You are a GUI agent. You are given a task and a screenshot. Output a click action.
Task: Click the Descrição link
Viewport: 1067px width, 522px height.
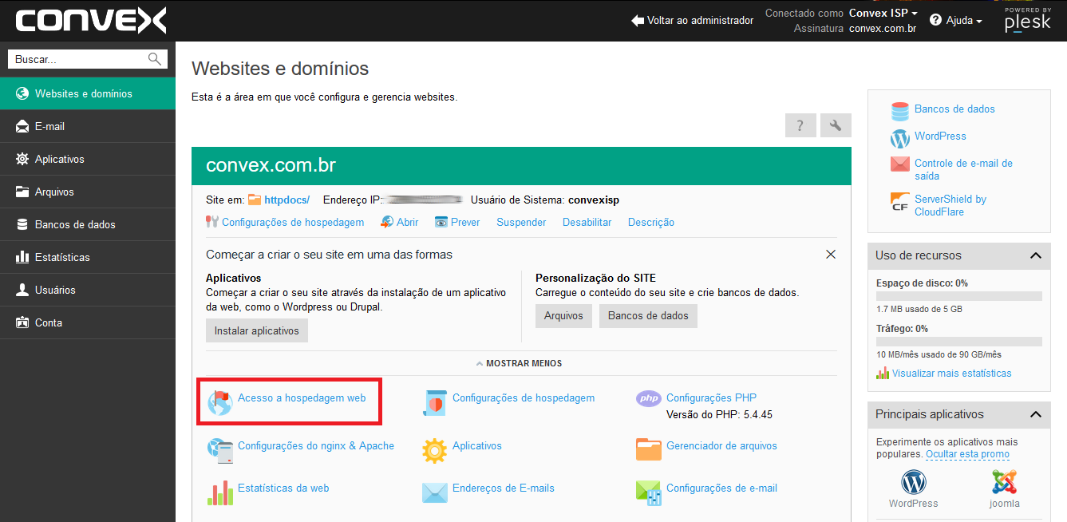pyautogui.click(x=651, y=223)
